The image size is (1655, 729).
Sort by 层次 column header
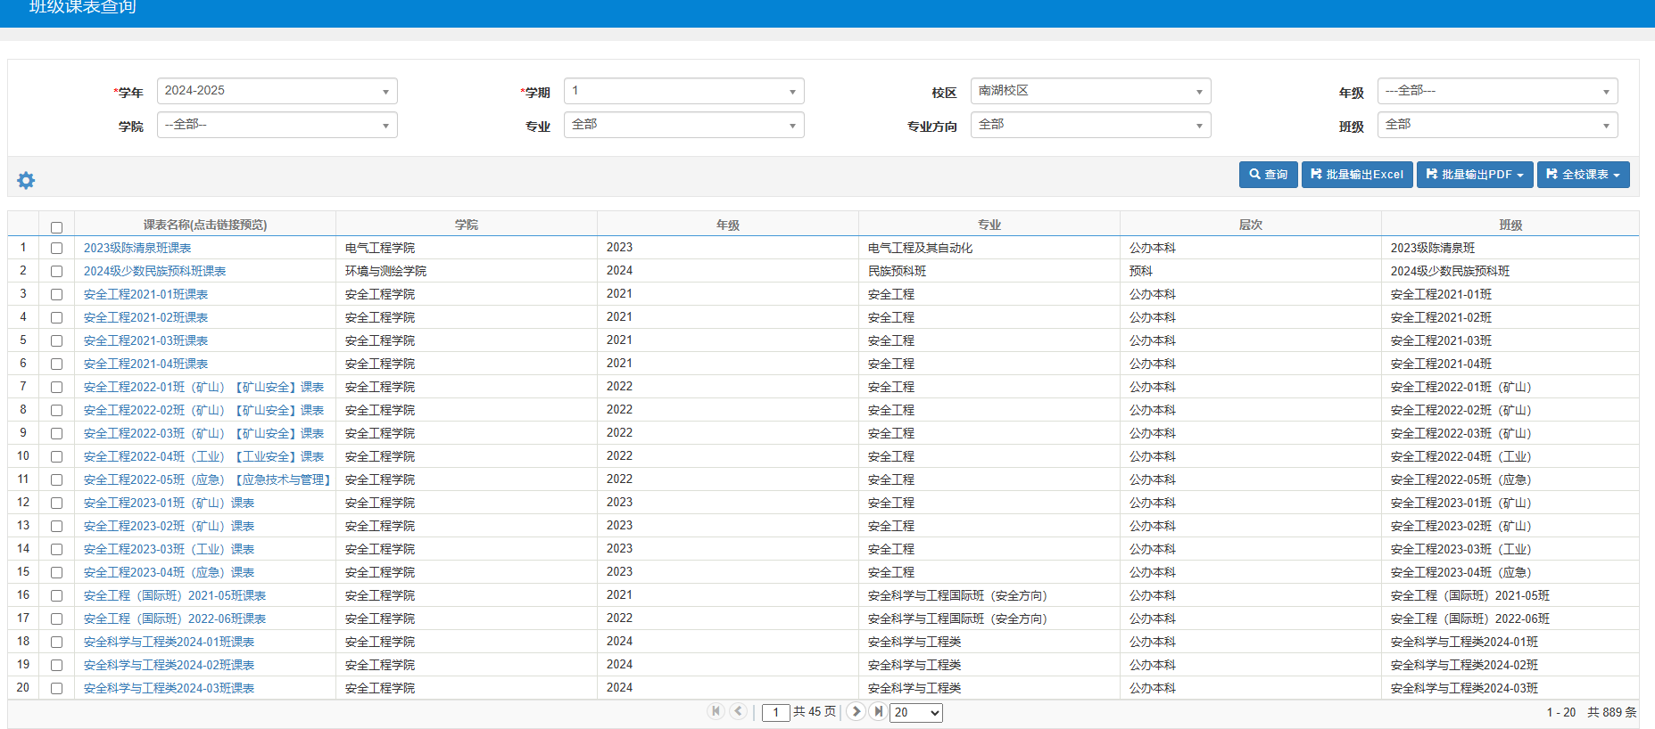point(1251,225)
